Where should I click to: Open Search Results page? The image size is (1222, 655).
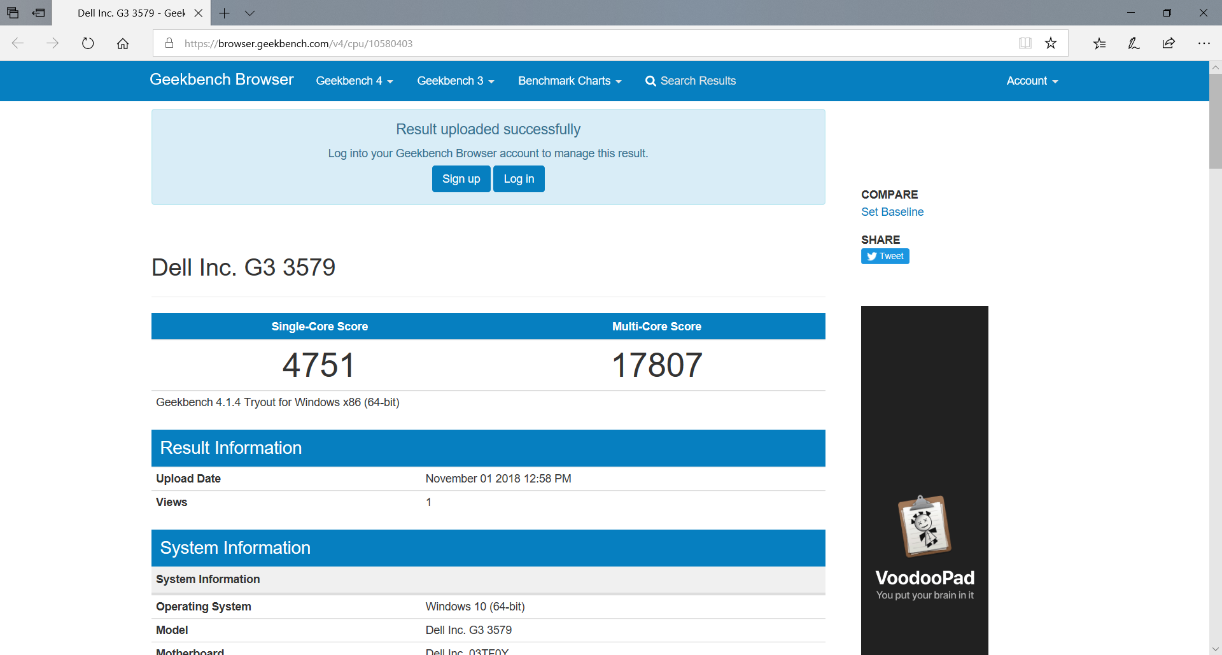click(691, 81)
